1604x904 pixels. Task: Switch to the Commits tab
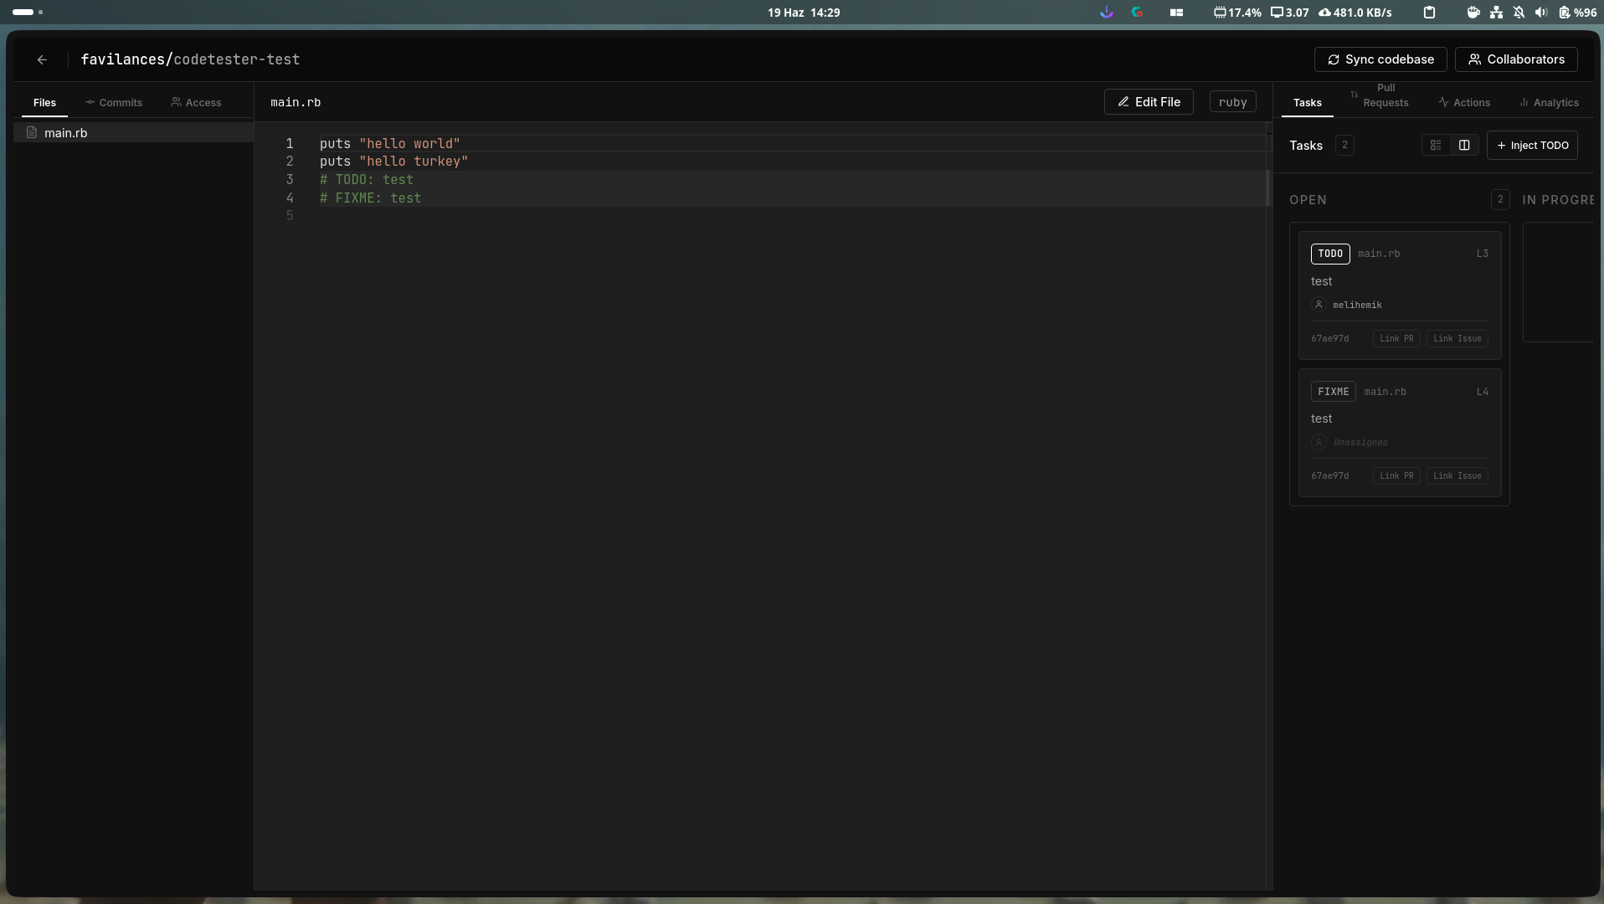pyautogui.click(x=114, y=102)
